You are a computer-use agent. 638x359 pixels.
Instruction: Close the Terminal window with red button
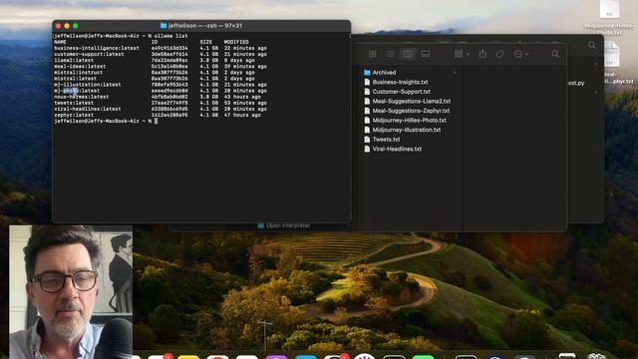coord(58,26)
